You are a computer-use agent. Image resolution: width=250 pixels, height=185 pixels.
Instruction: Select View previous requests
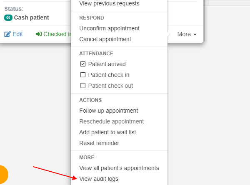coord(109,3)
